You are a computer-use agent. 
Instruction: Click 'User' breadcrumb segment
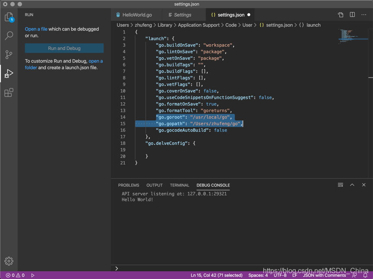(247, 25)
